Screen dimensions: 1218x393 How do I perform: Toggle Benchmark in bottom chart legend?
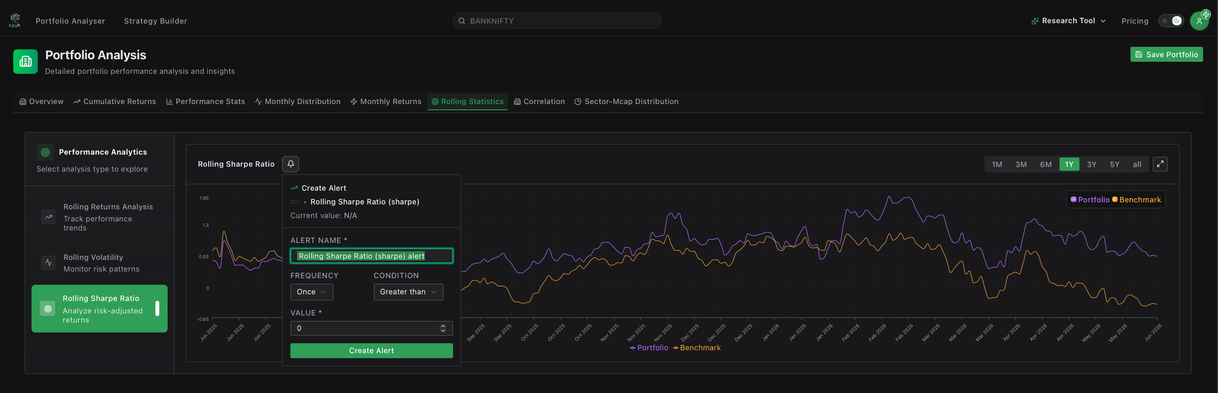pos(697,348)
